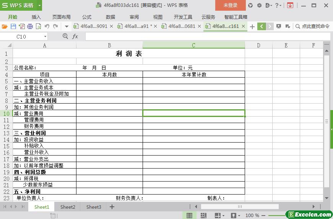333x219 pixels.
Task: Go to next document tab arrow
Action: coord(270,26)
